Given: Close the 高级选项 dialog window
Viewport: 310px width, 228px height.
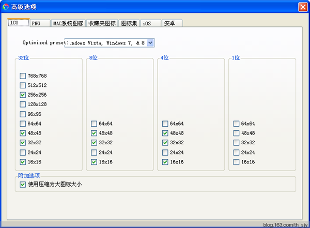Looking at the screenshot, I should click(302, 7).
